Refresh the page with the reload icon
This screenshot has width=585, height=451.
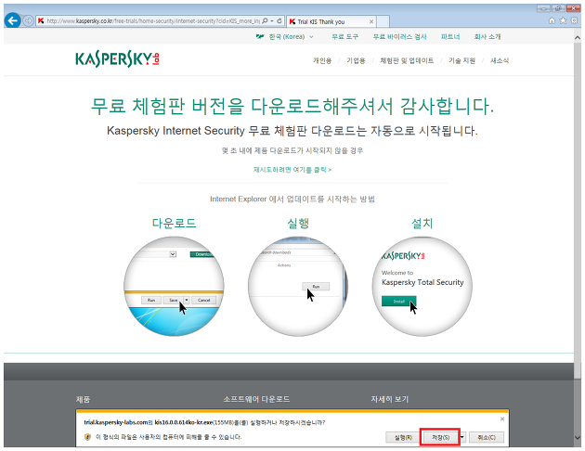(279, 20)
